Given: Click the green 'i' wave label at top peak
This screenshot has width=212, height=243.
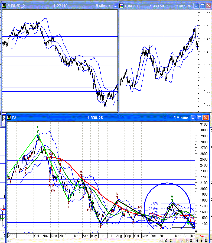Looking at the screenshot, I should pos(37,127).
